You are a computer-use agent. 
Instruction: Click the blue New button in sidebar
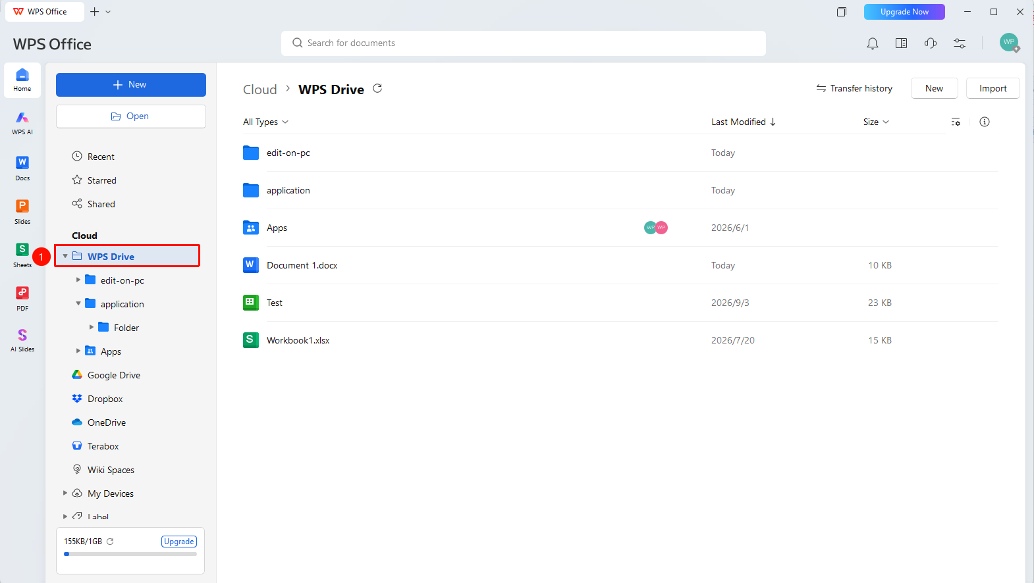(x=131, y=85)
